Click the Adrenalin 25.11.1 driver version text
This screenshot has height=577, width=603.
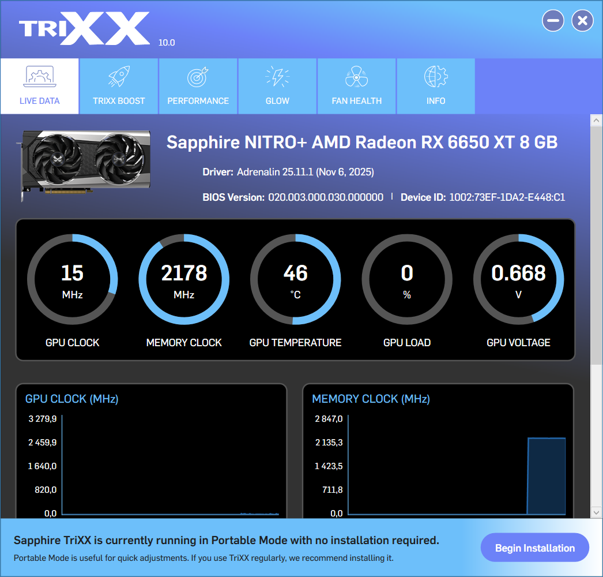point(306,172)
